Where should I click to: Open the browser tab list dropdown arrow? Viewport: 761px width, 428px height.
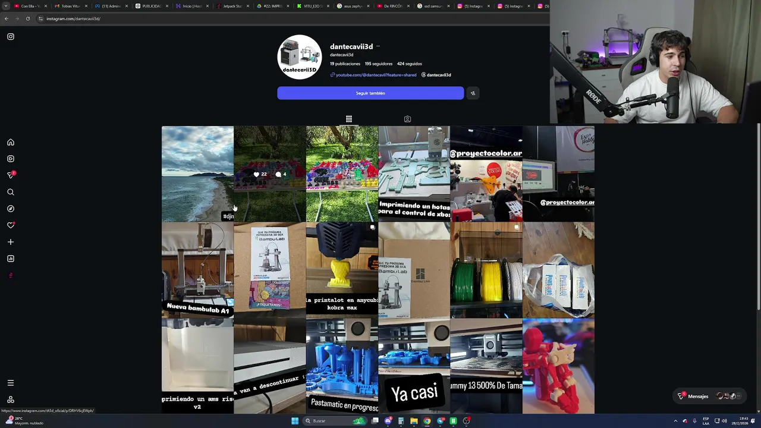coord(6,6)
